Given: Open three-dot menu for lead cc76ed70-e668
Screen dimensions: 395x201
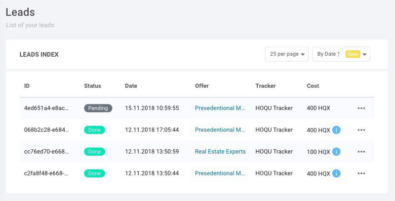Looking at the screenshot, I should (x=361, y=152).
